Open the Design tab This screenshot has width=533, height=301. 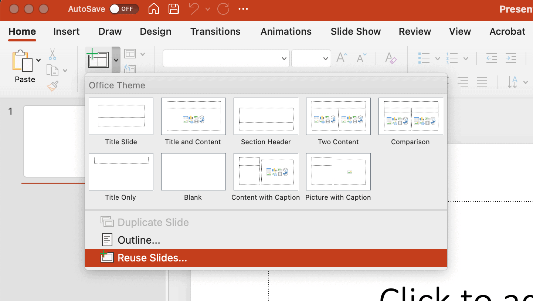[x=155, y=32]
